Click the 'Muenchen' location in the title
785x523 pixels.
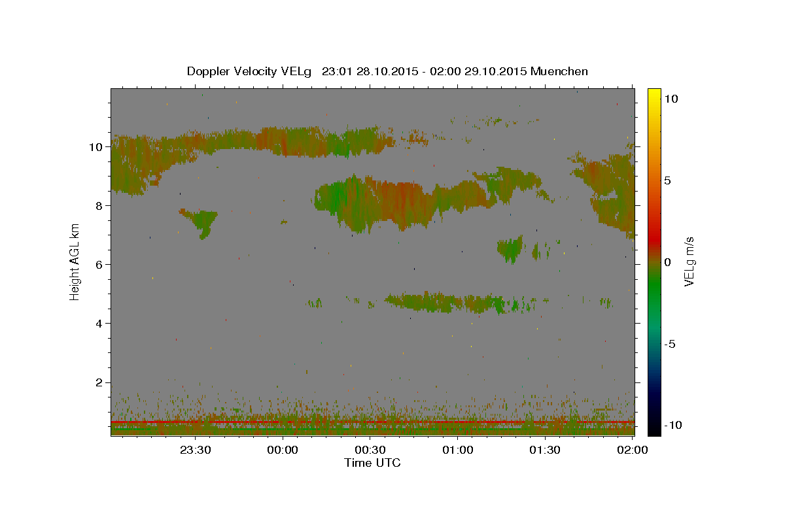coord(559,71)
